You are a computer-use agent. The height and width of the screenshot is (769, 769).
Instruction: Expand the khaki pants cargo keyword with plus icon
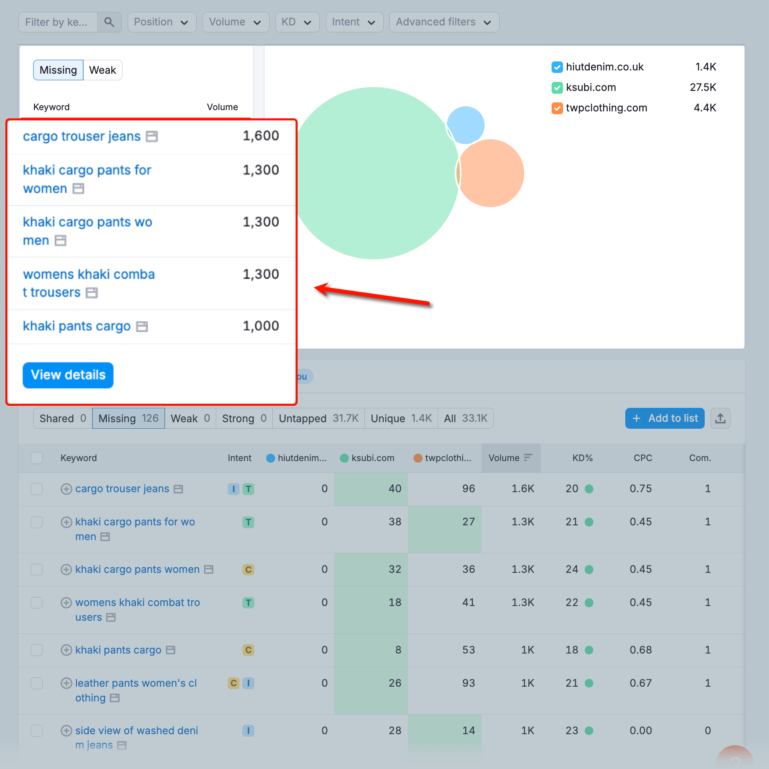pyautogui.click(x=66, y=650)
